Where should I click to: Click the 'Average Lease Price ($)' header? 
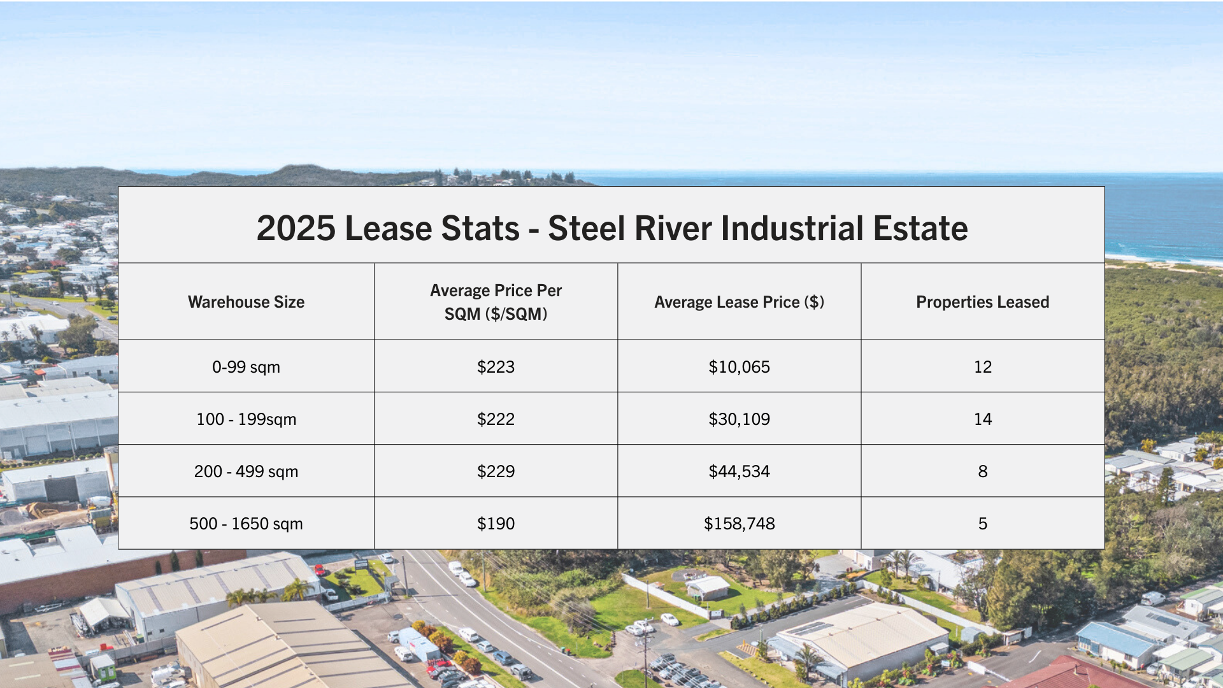(739, 302)
